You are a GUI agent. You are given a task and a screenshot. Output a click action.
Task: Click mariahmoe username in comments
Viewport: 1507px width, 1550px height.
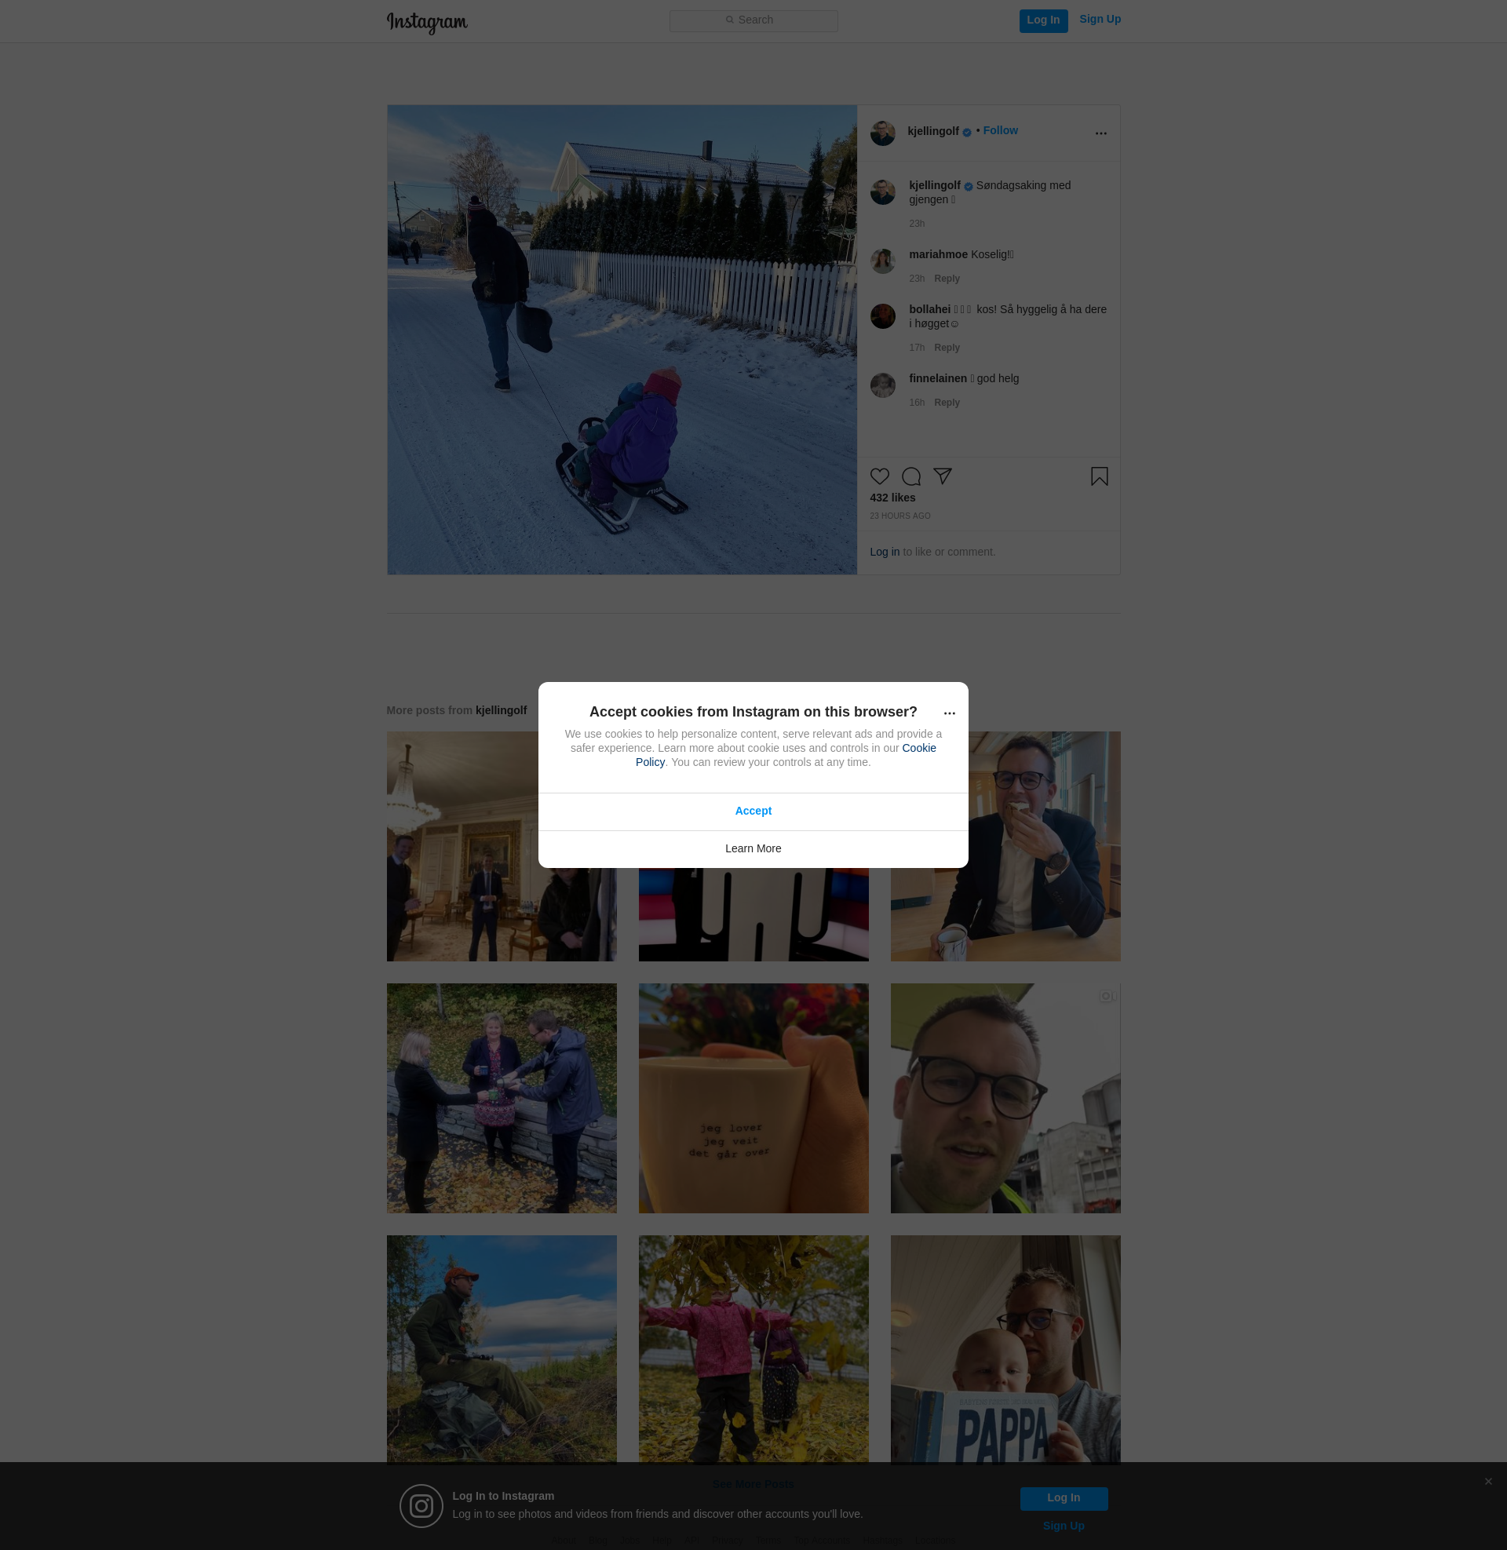(939, 255)
